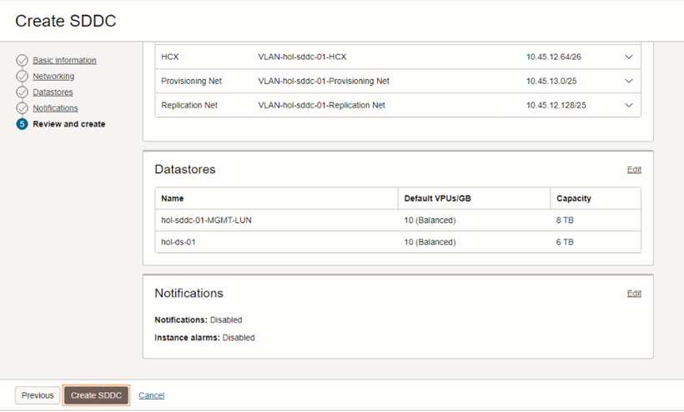
Task: Click the Notifications section heading
Action: (189, 293)
